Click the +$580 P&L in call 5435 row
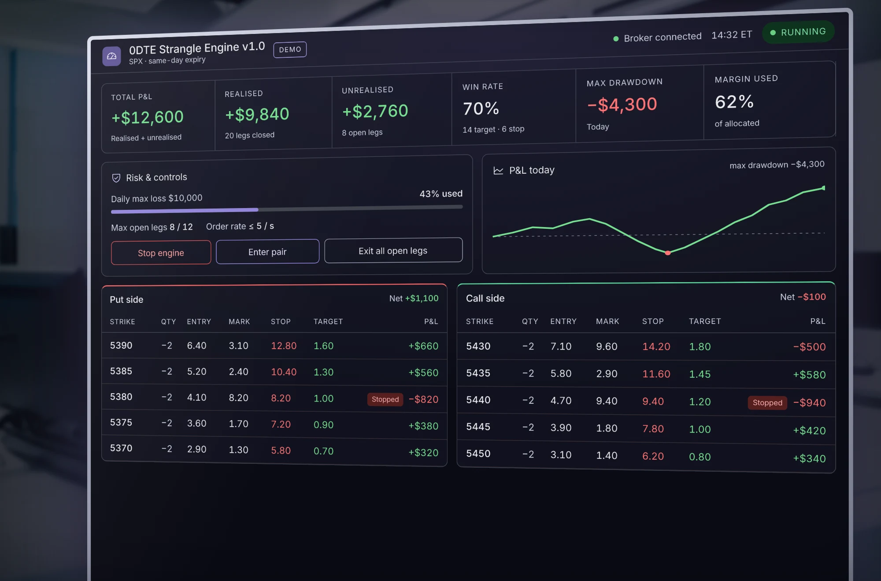Screen dimensions: 881x581 (809, 375)
